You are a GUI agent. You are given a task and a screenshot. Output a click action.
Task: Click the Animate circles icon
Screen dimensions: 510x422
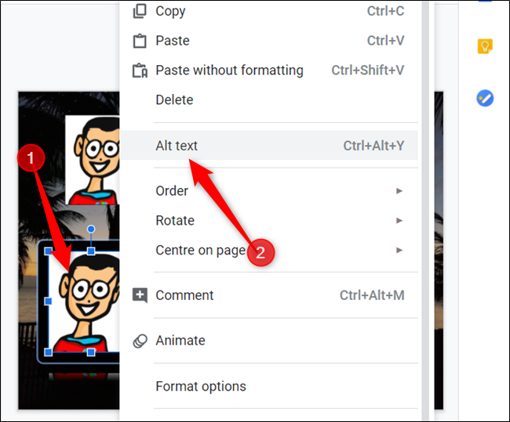(x=140, y=341)
